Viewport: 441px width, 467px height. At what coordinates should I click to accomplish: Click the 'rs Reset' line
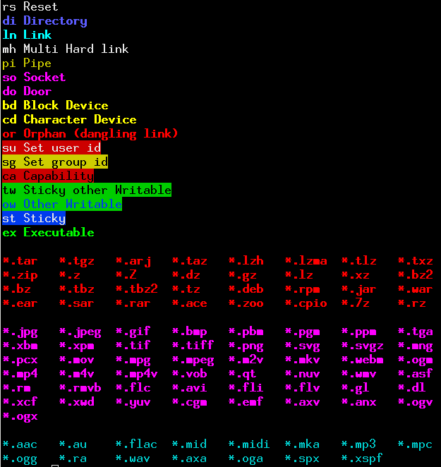coord(30,6)
